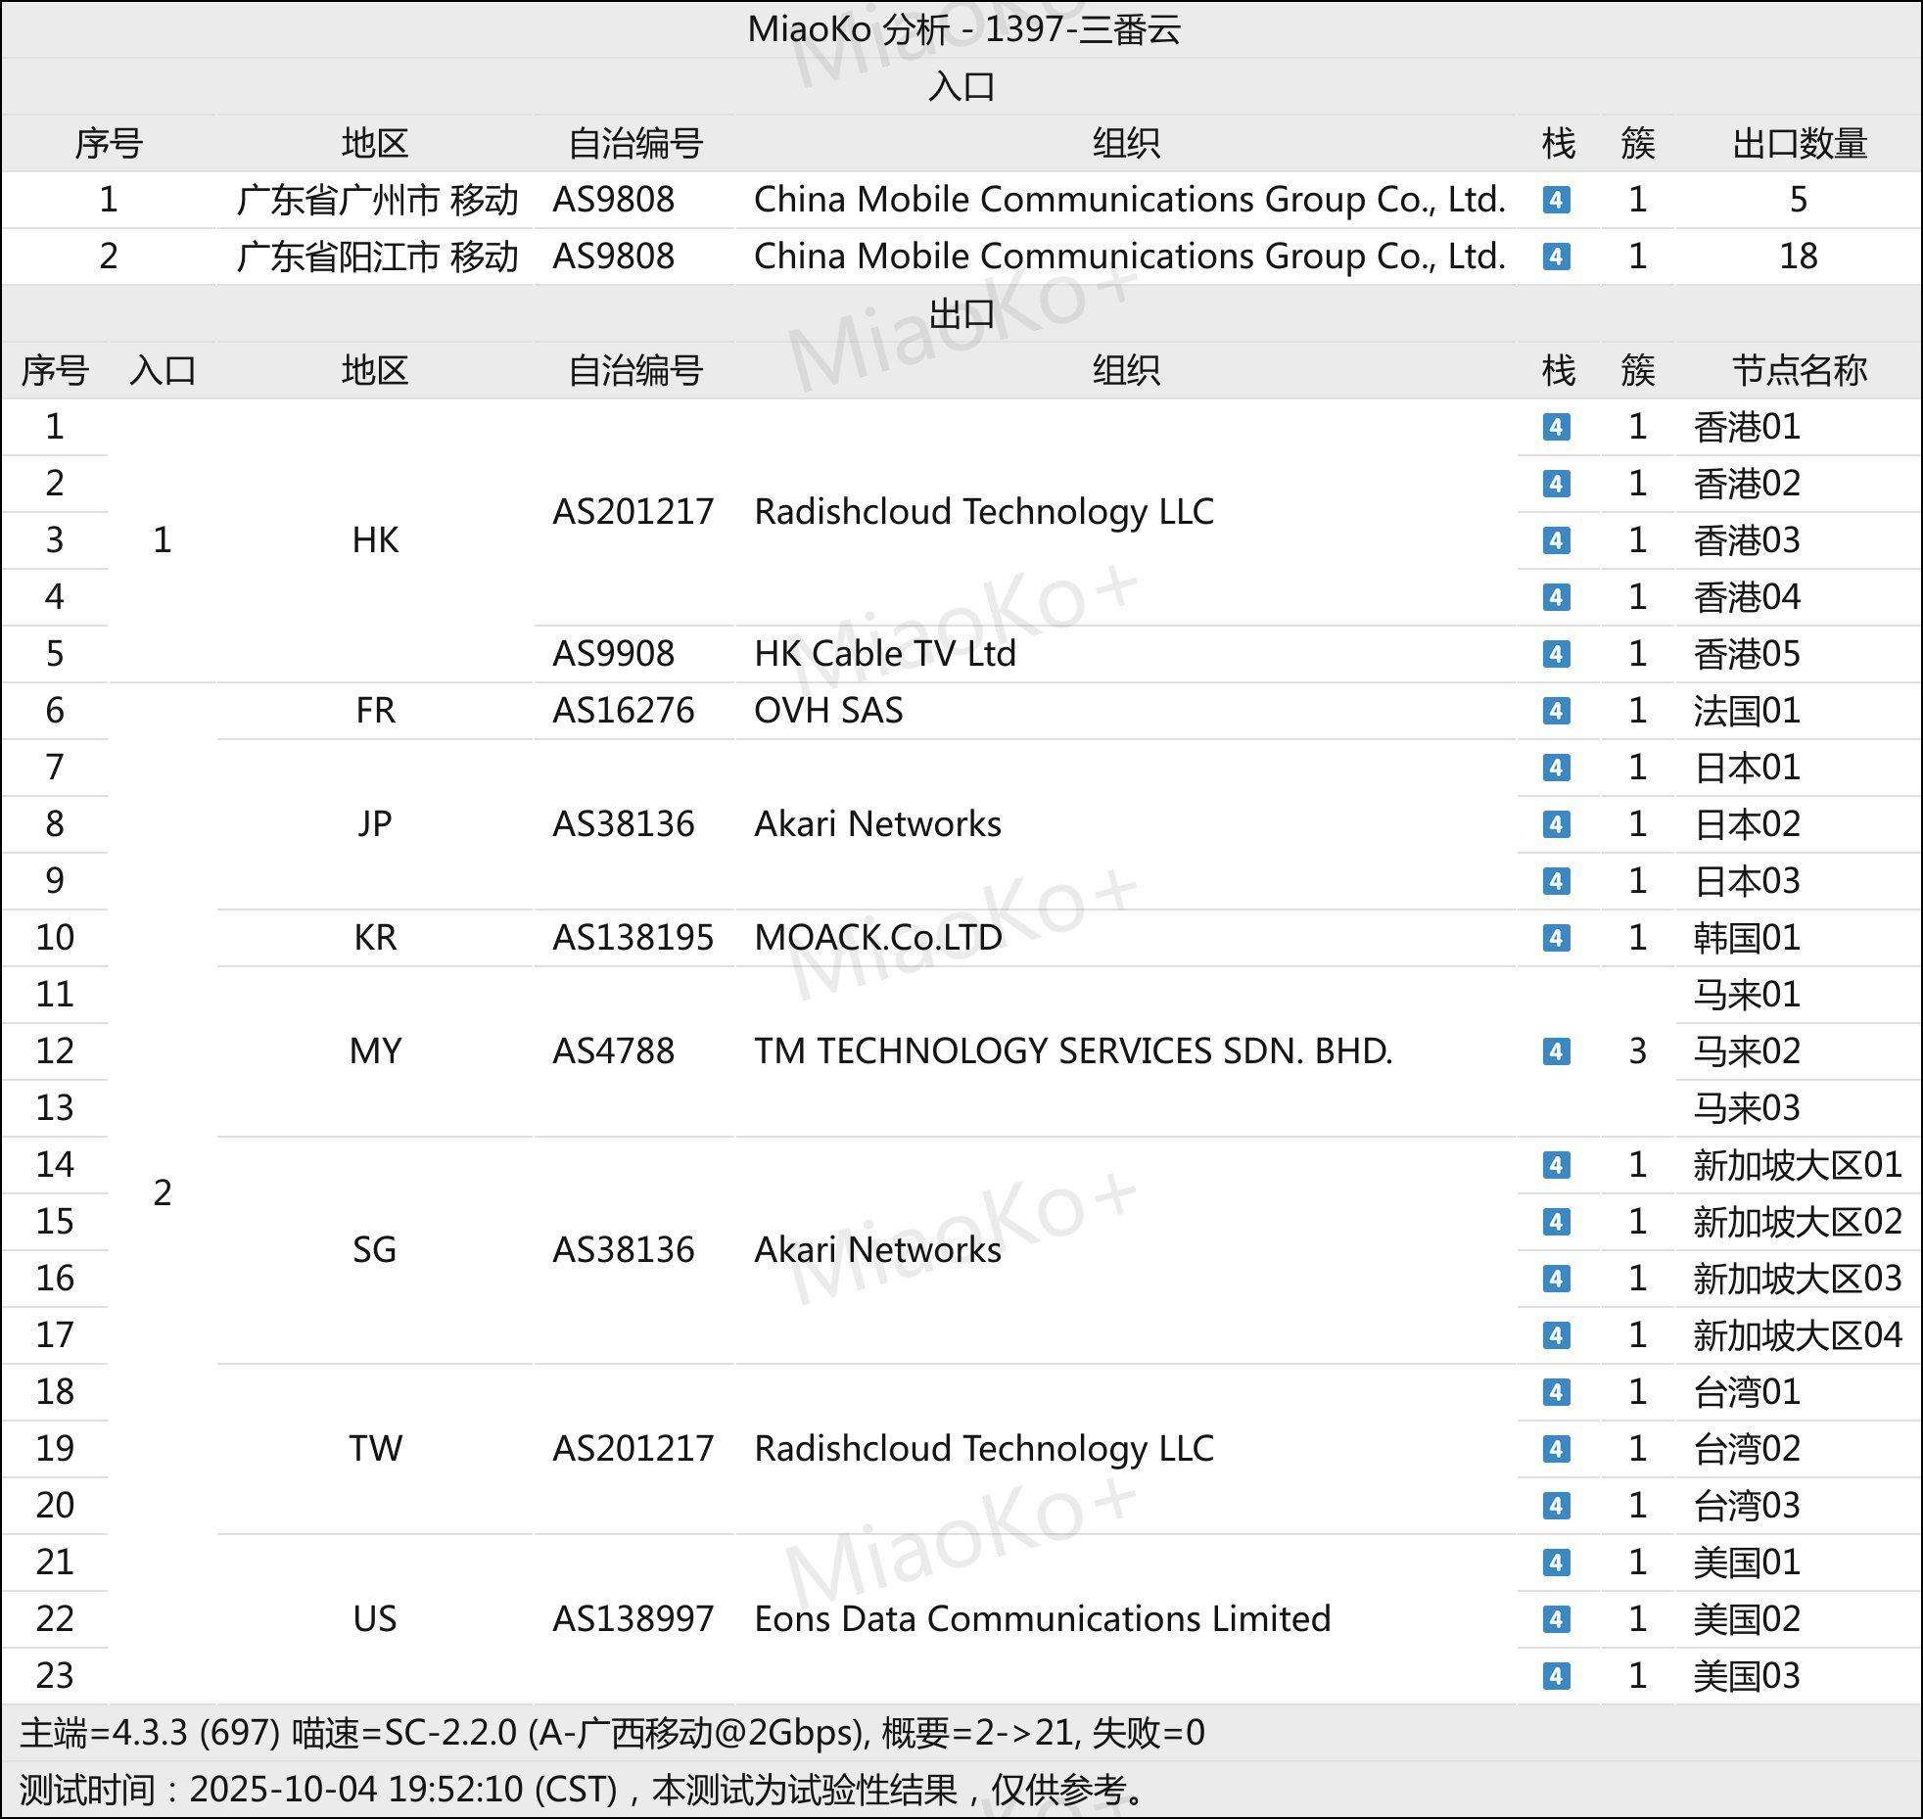The width and height of the screenshot is (1923, 1819).
Task: Click the IPv4 icon for 新加坡大区03
Action: 1556,1279
